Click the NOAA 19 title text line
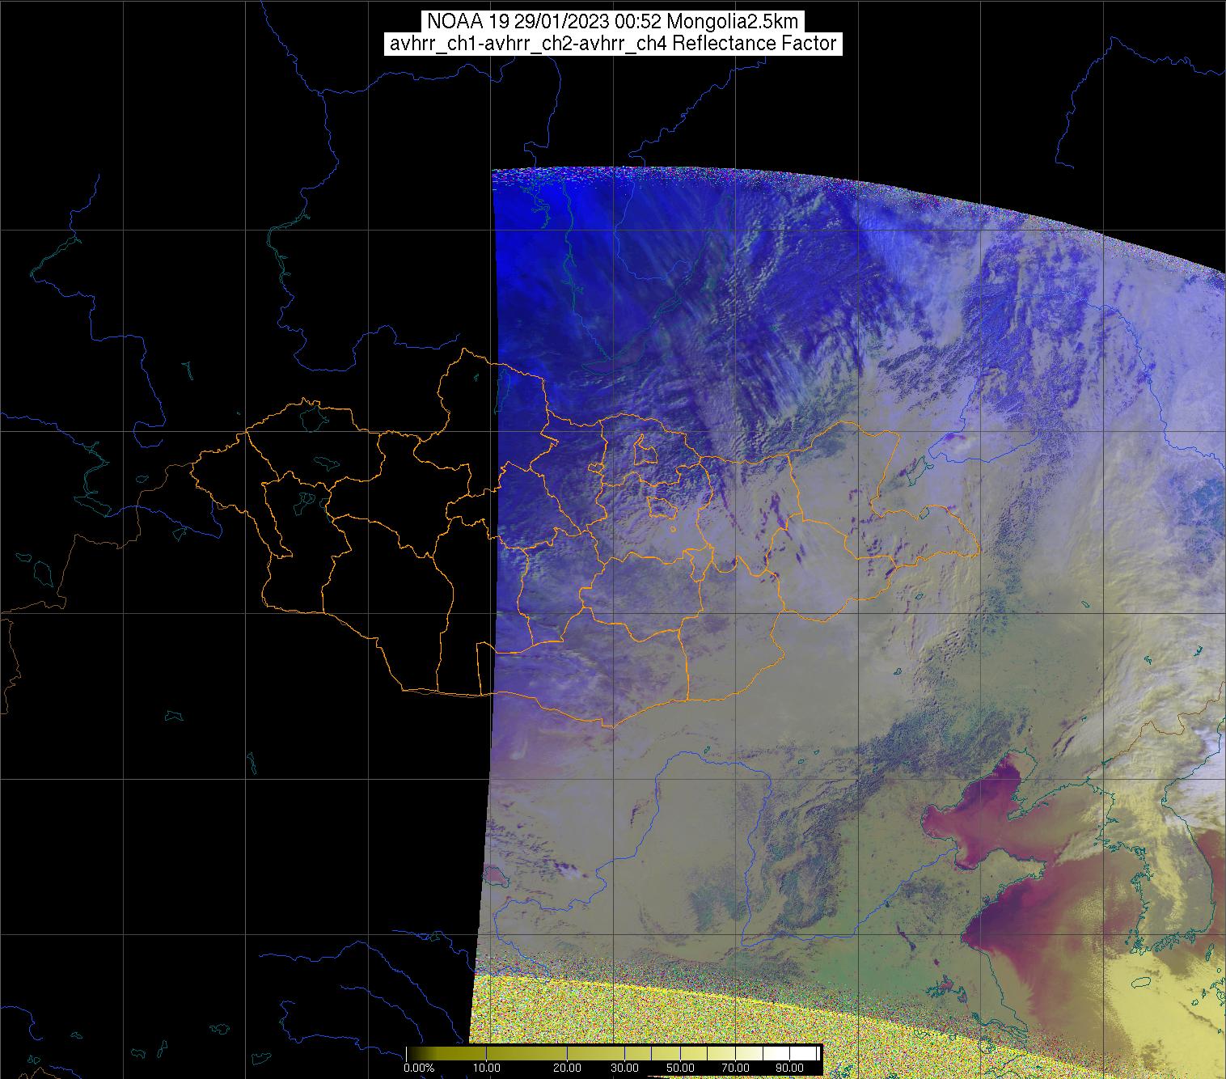This screenshot has height=1079, width=1226. click(613, 22)
